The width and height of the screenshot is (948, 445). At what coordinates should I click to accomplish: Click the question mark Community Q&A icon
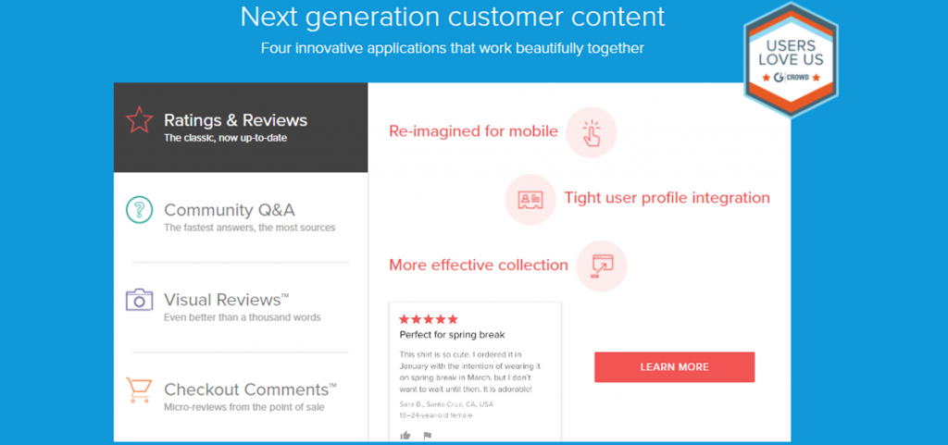[x=139, y=210]
